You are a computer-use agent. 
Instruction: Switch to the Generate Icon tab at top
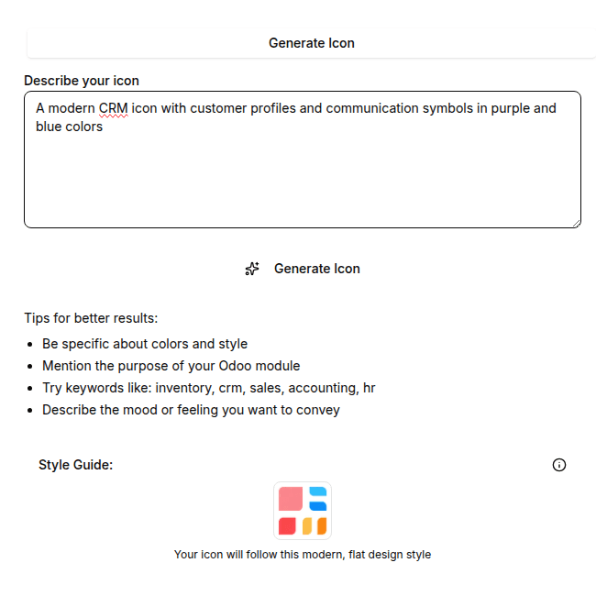311,43
